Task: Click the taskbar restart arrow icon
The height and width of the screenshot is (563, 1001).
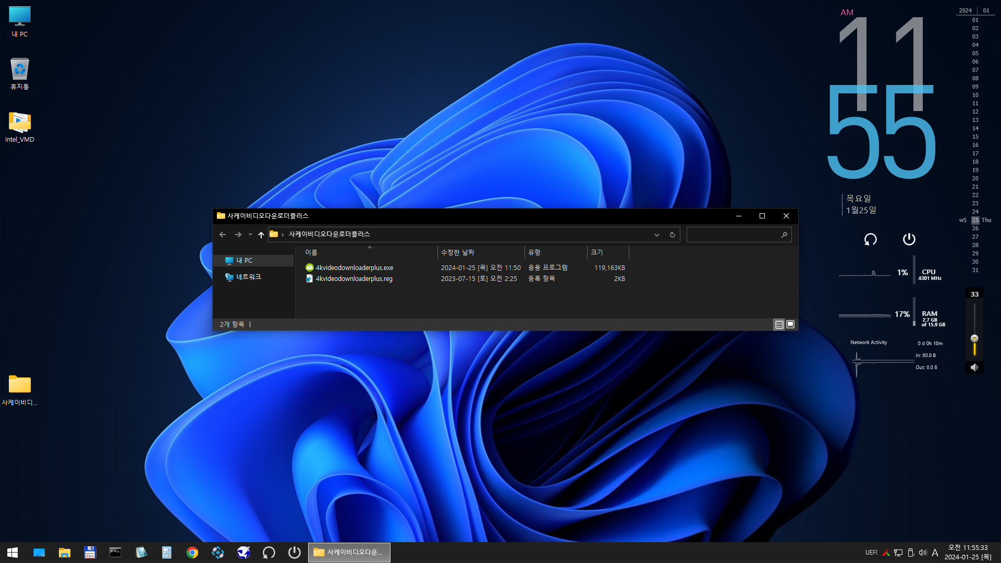Action: point(269,553)
